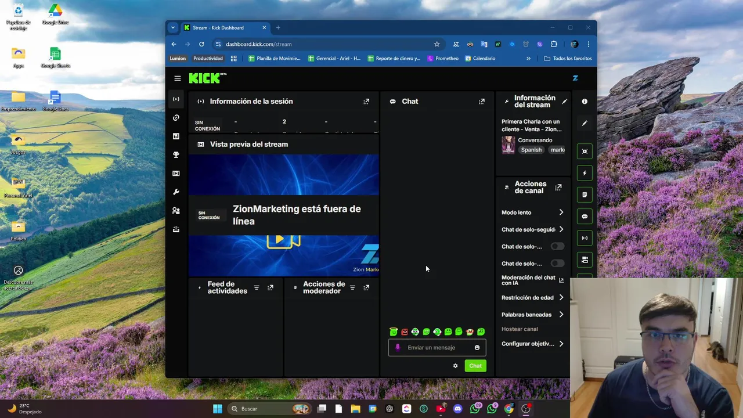Open the Planilla de Movimie... bookmark
This screenshot has height=418, width=743.
tap(275, 59)
